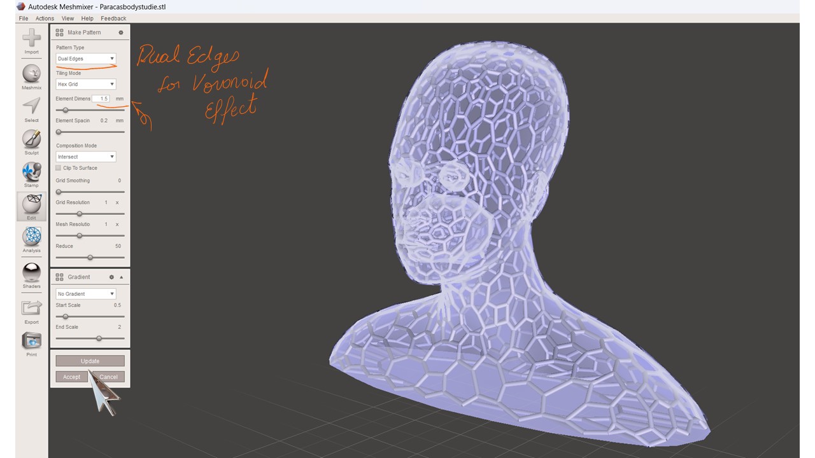Click the Mesh Resolution slider handle

(79, 235)
